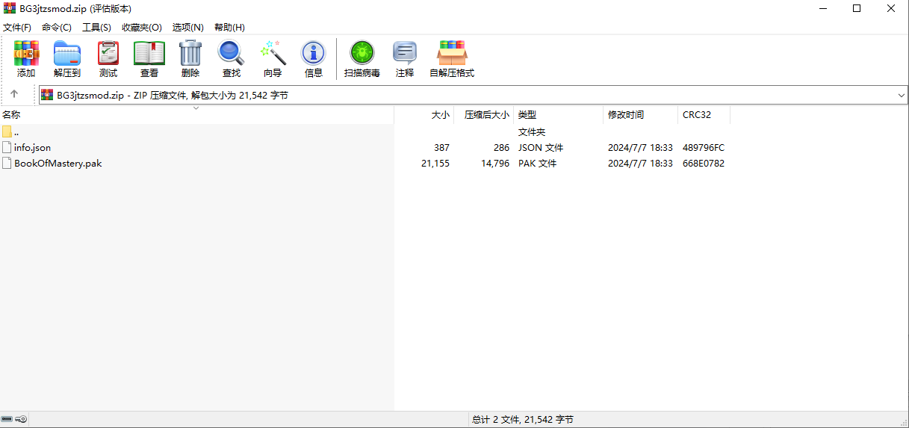Click the WinRAR icon in title bar
The image size is (909, 428).
point(10,9)
